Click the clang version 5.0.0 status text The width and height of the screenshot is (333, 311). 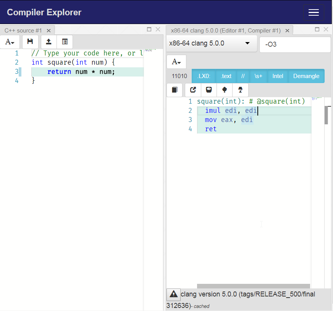(x=241, y=300)
